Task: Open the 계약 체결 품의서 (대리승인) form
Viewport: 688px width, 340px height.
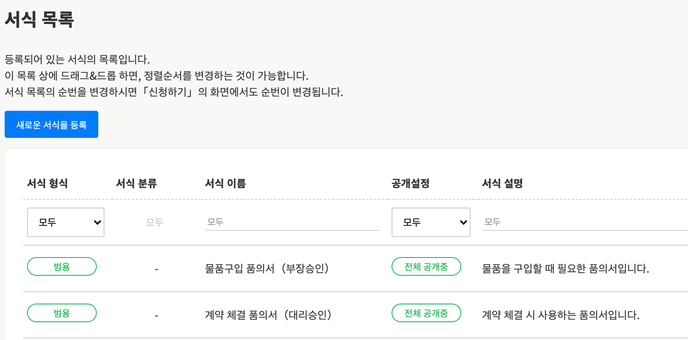Action: [268, 315]
